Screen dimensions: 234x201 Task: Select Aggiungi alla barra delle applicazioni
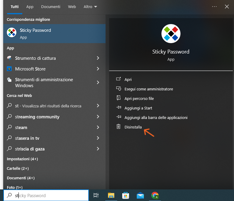tap(156, 117)
